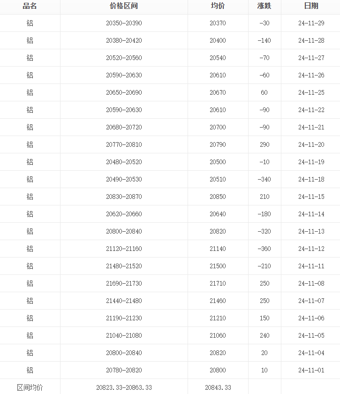Select the price range 20780-20820
Viewport: 340px width, 394px height.
click(x=124, y=370)
